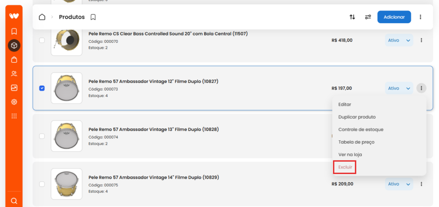
Task: Click the Adicionar button
Action: (394, 17)
